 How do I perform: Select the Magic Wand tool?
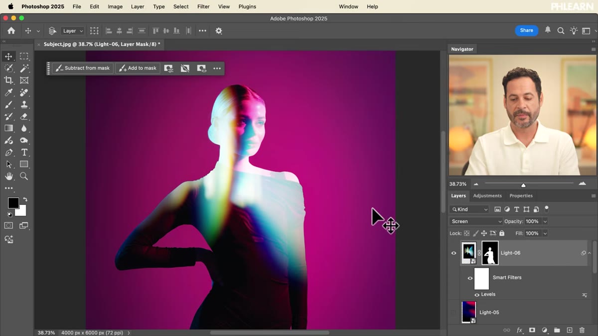24,68
